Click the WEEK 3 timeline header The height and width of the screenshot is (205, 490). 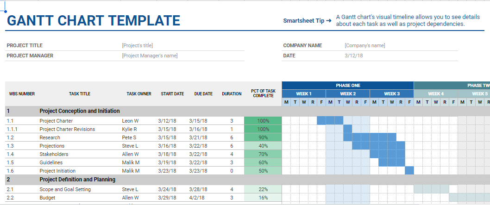pos(392,93)
